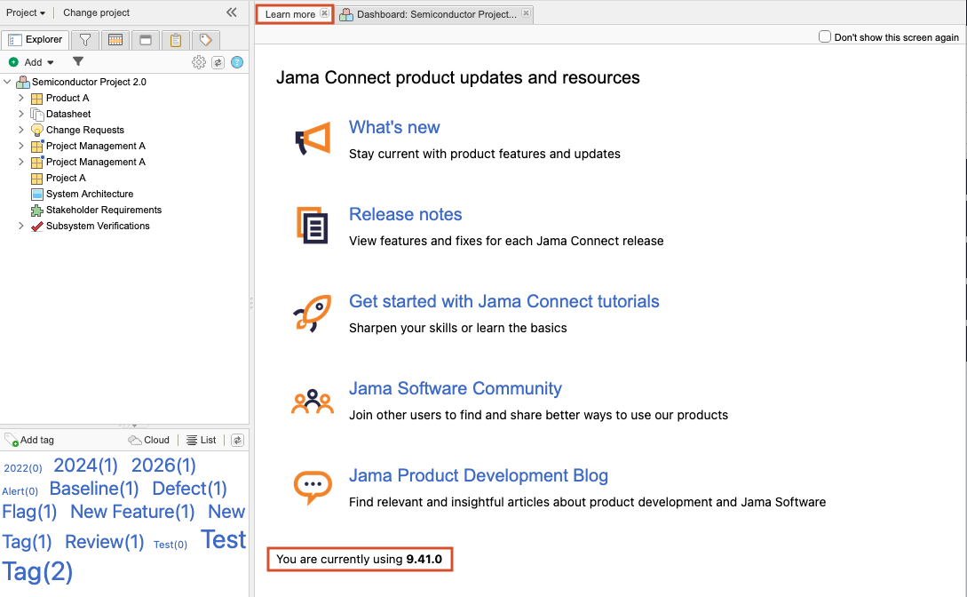The width and height of the screenshot is (967, 597).
Task: Click the System Architecture icon
Action: click(x=37, y=195)
